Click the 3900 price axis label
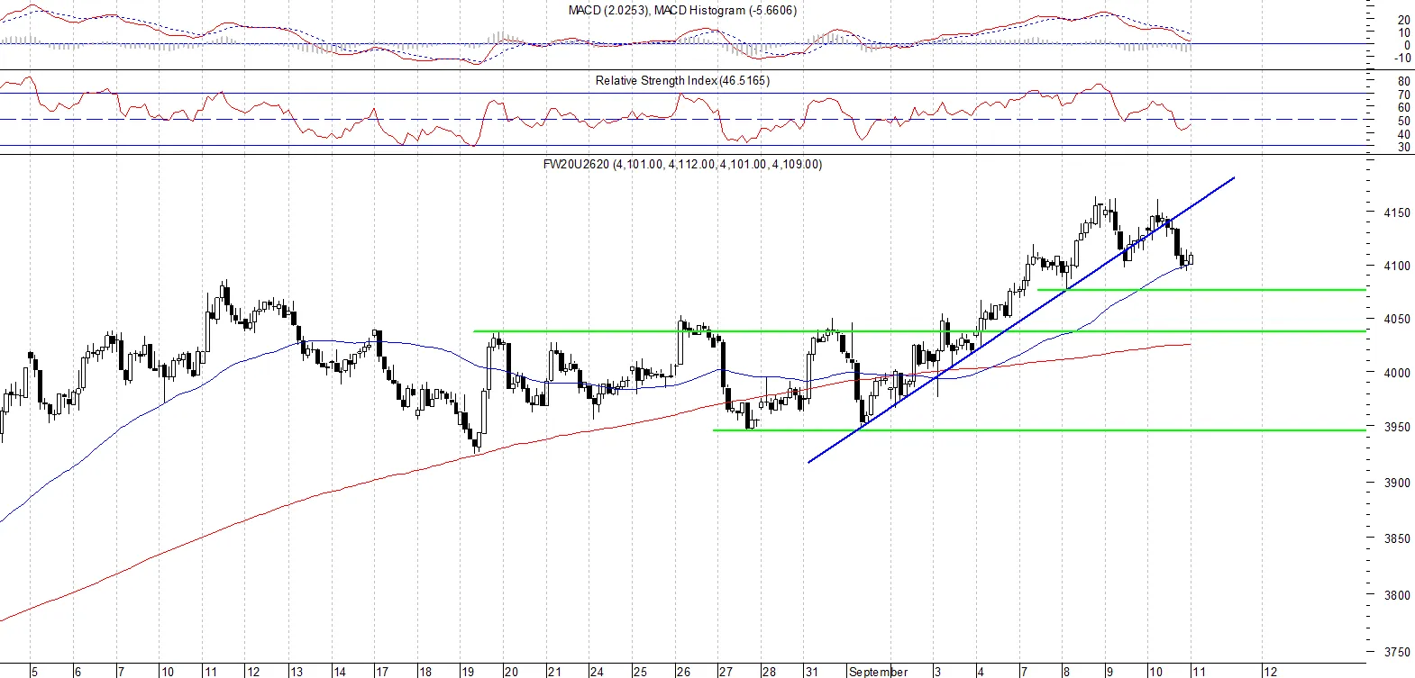This screenshot has width=1415, height=678. point(1397,483)
